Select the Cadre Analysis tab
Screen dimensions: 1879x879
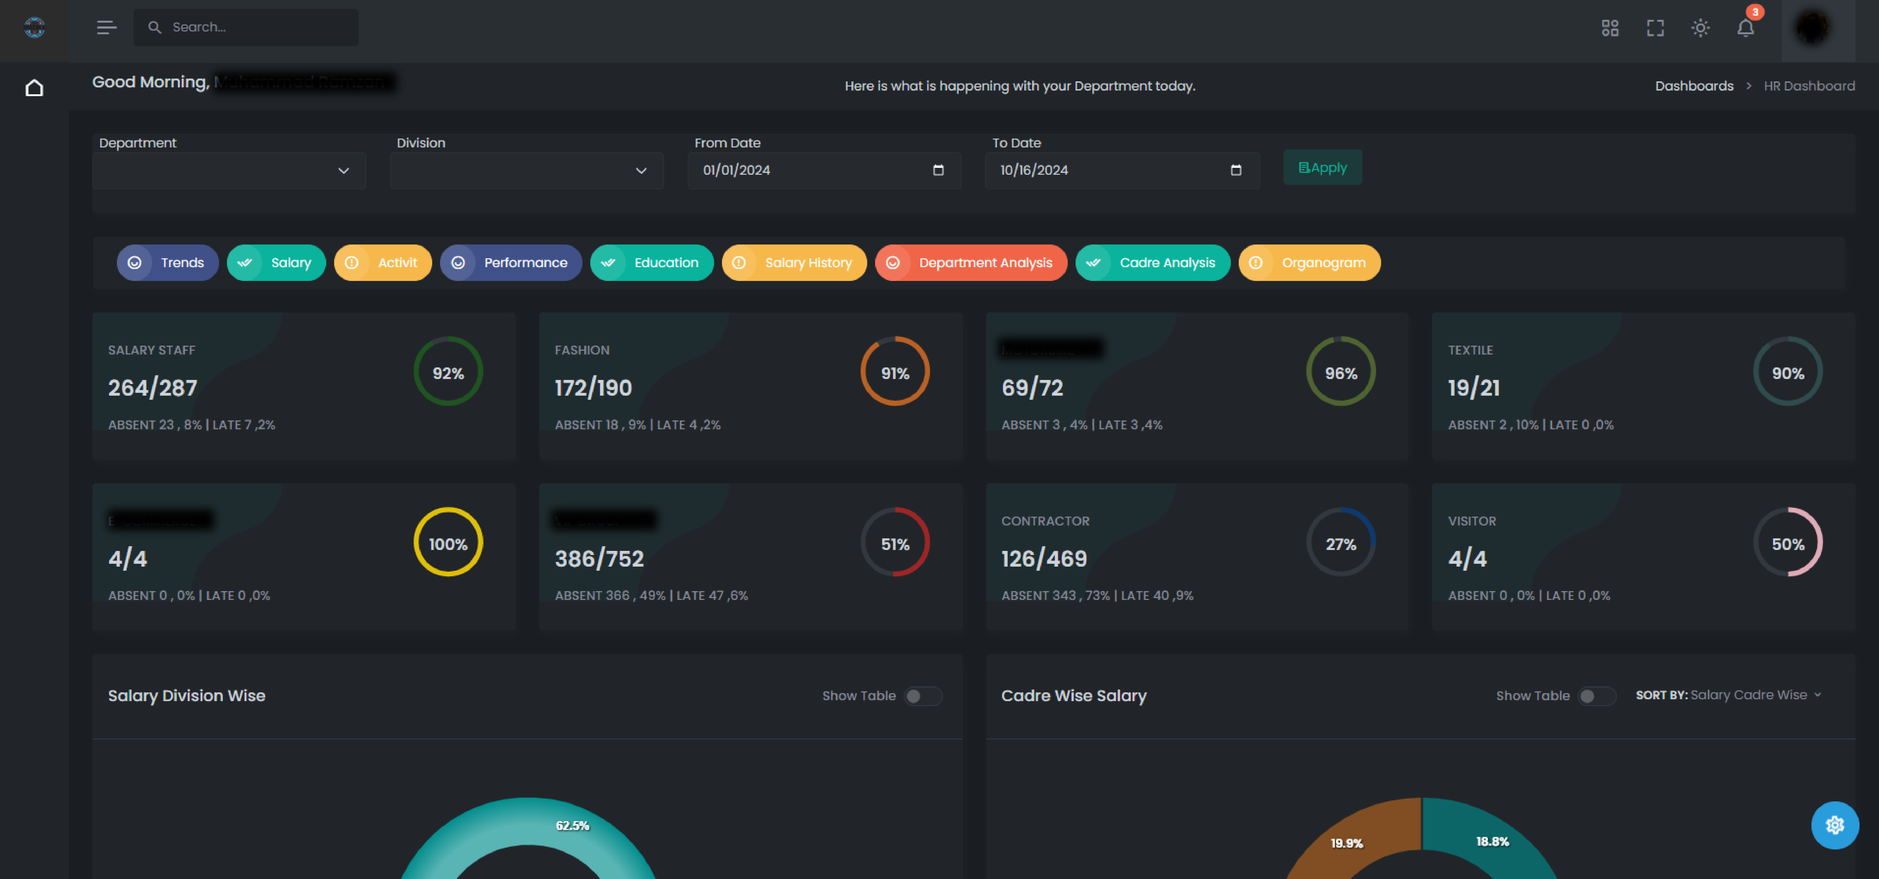(x=1153, y=263)
